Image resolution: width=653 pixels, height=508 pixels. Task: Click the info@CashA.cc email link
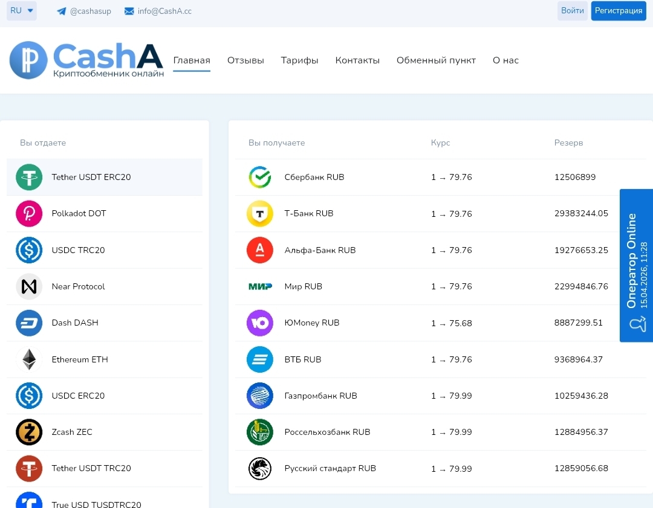coord(158,11)
